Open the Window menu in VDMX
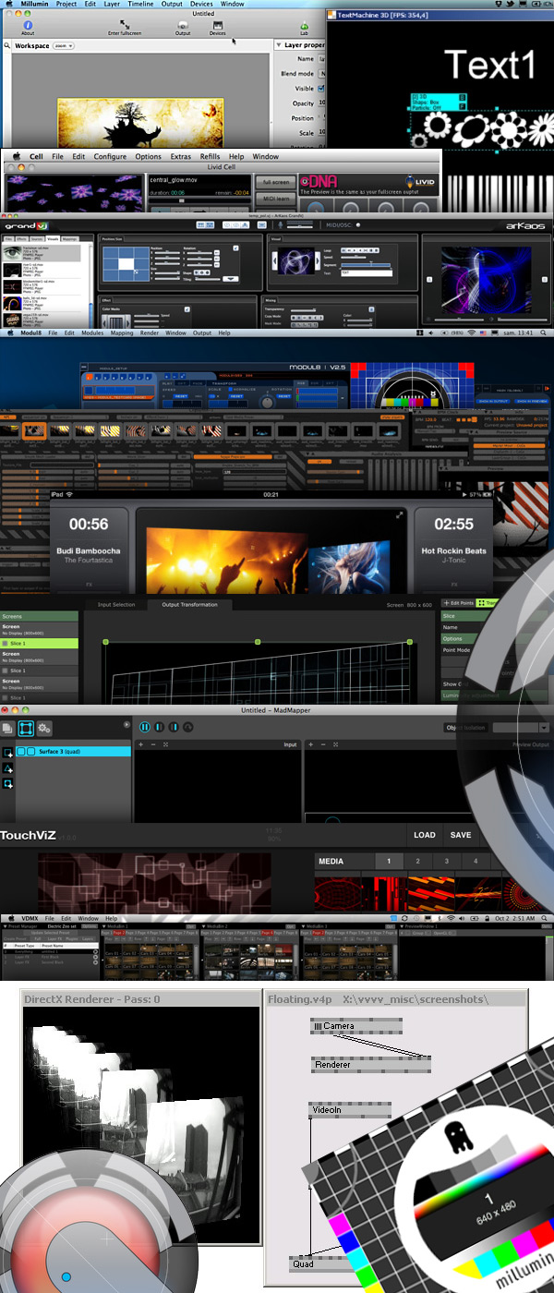This screenshot has width=554, height=1293. [88, 919]
